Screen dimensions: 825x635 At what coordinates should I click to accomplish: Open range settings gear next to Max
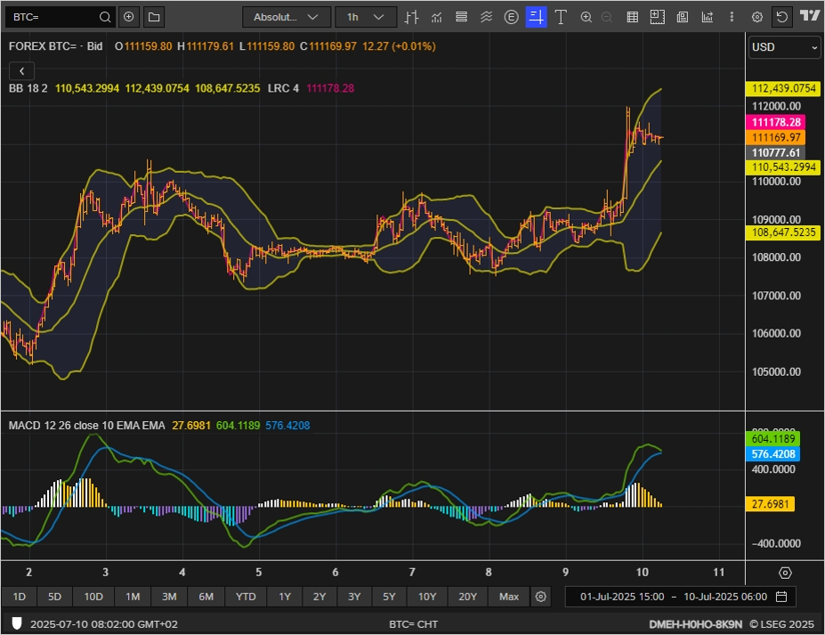tap(541, 597)
